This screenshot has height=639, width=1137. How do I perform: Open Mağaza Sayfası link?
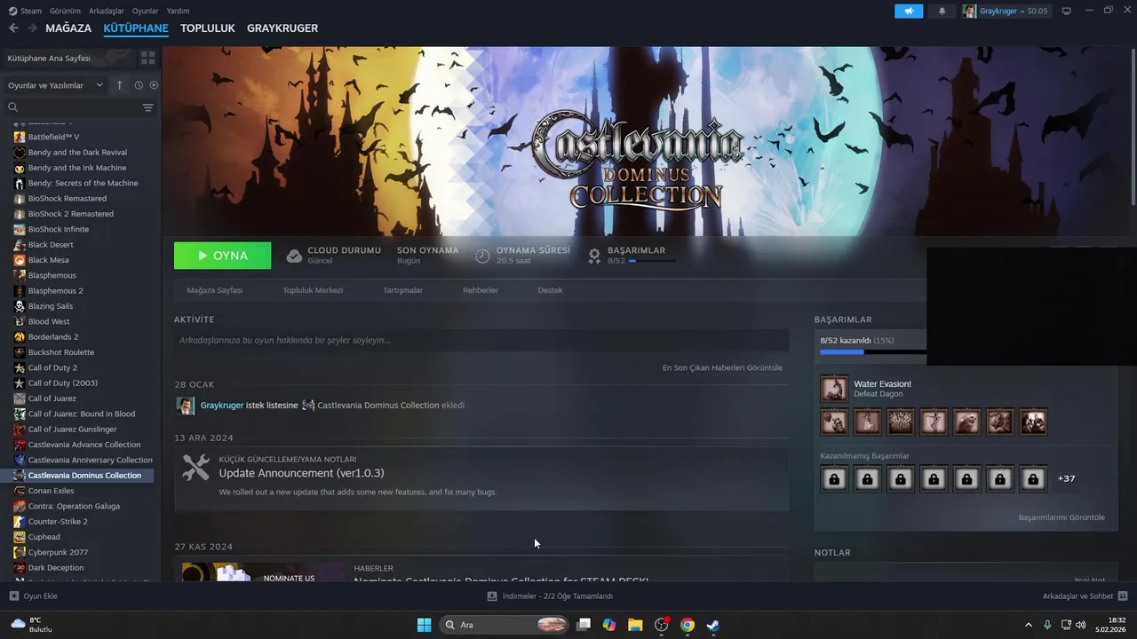click(214, 290)
